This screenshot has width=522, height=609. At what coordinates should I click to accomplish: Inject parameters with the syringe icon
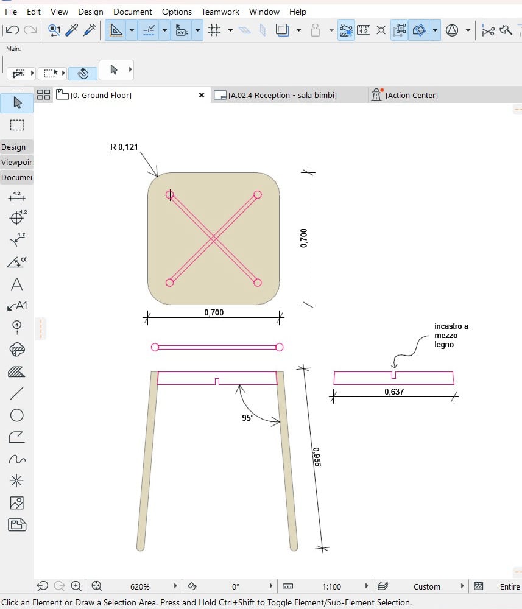coord(90,30)
